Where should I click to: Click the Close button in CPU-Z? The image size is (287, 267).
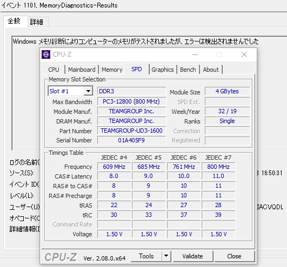(x=235, y=256)
